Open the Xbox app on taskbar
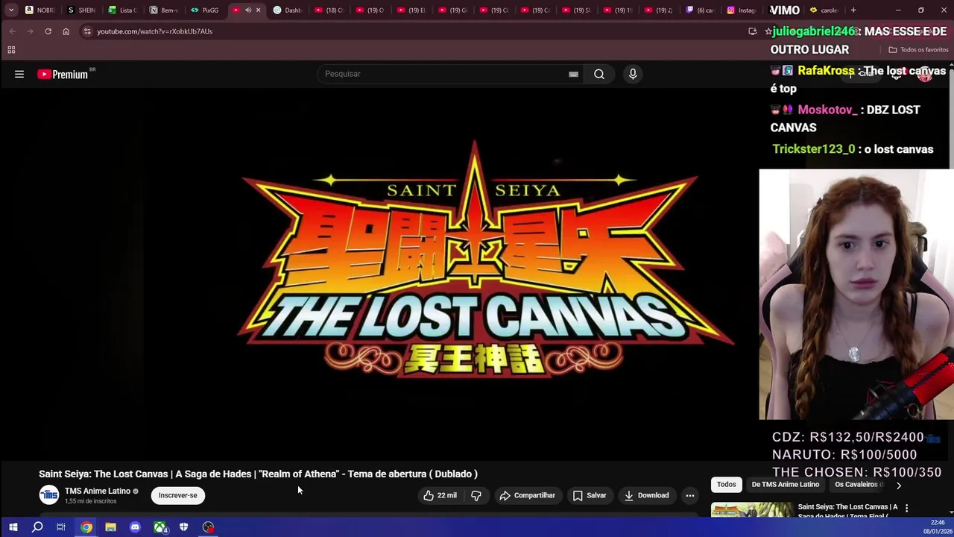The height and width of the screenshot is (537, 954). pos(159,527)
